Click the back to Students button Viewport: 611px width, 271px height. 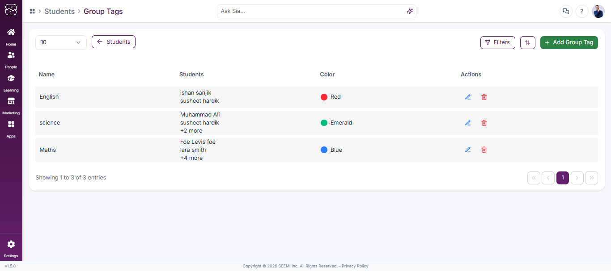click(114, 42)
